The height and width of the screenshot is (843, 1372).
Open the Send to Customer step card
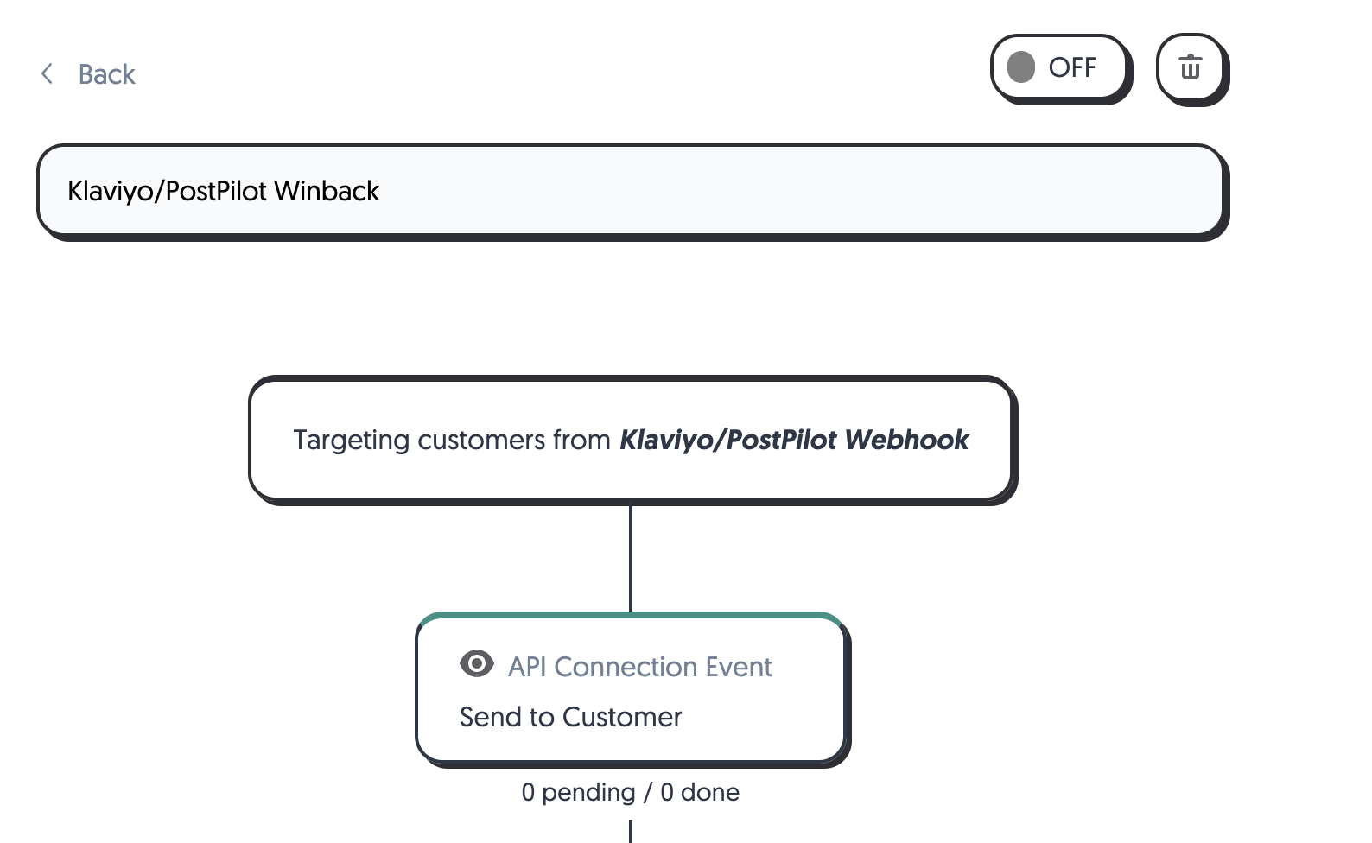632,688
